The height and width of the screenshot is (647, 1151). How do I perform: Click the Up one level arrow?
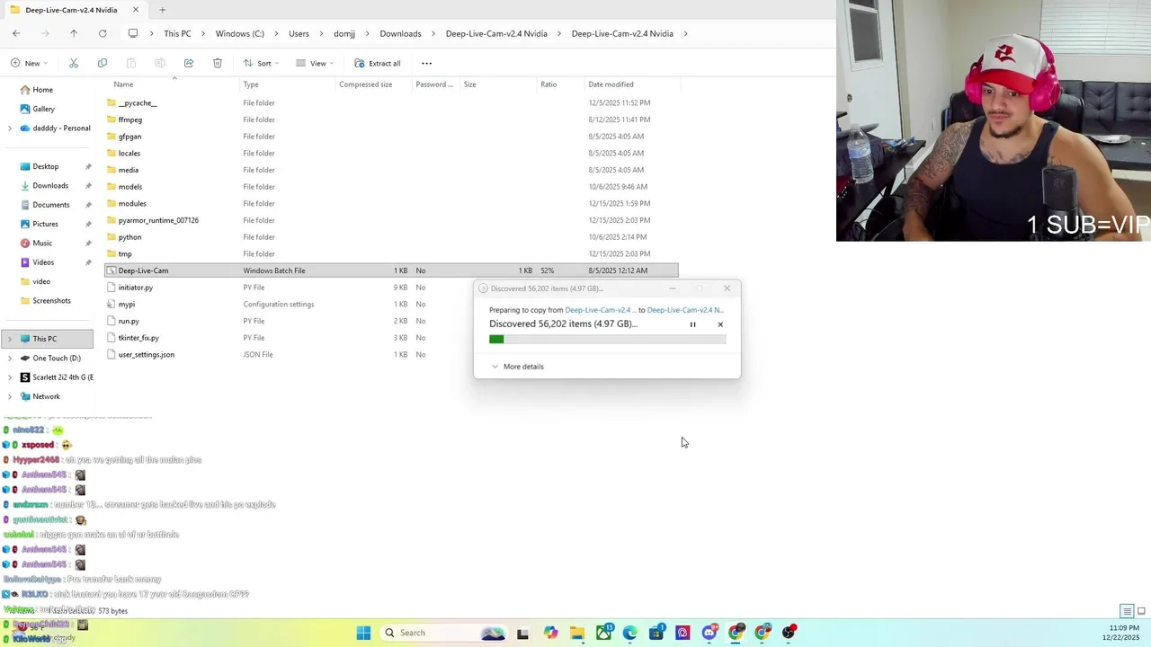click(x=74, y=33)
